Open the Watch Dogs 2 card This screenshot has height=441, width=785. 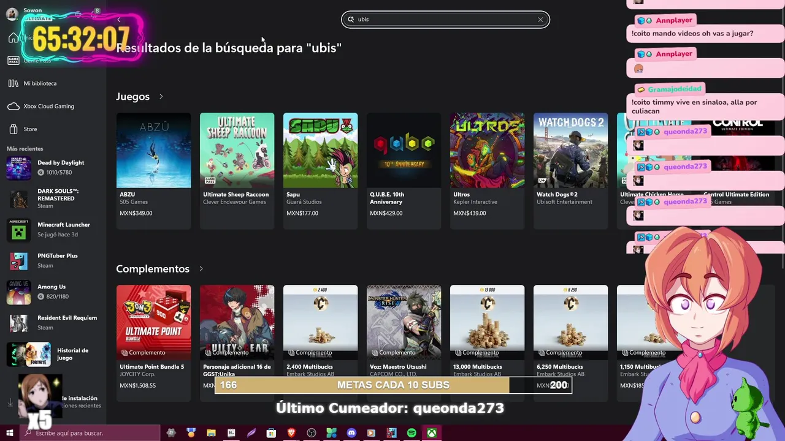pyautogui.click(x=570, y=170)
